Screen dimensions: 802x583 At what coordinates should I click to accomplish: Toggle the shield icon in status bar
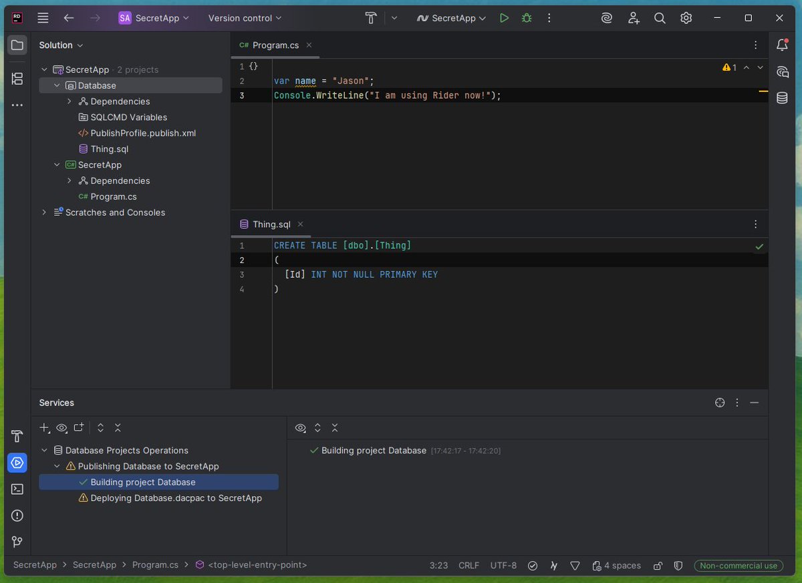[x=678, y=566]
